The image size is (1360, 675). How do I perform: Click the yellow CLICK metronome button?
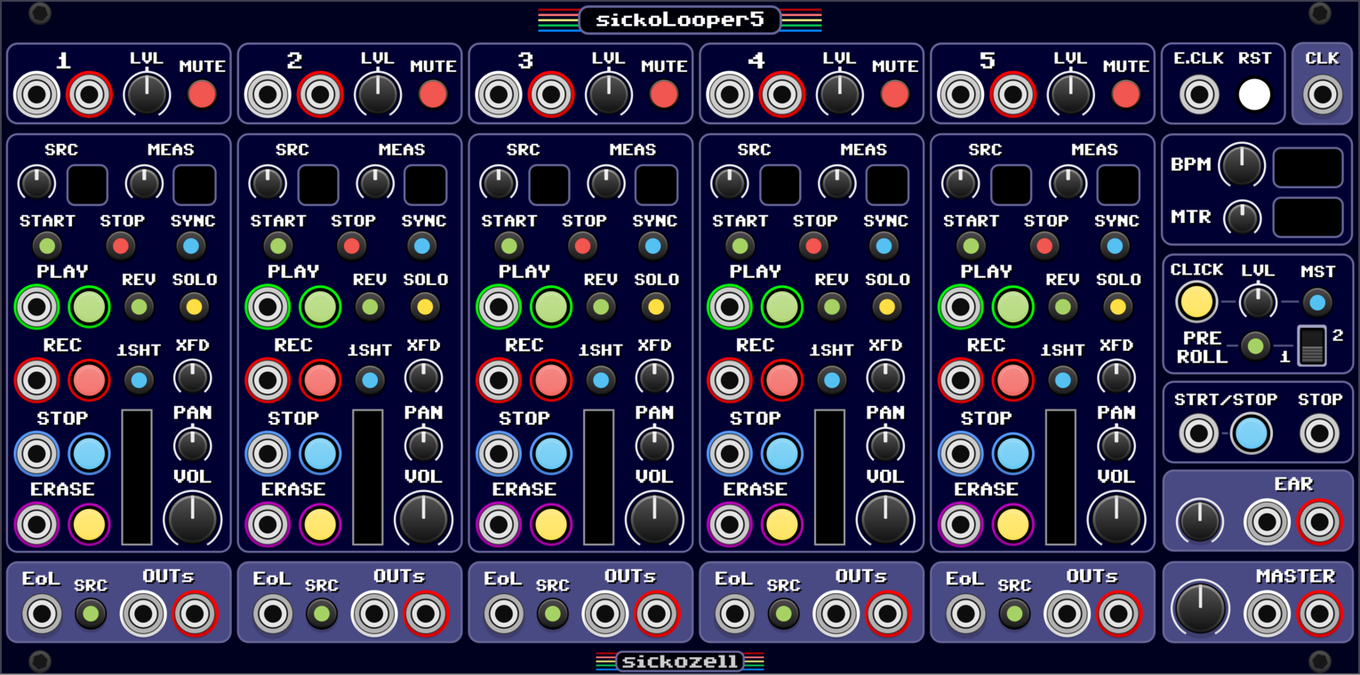1196,302
